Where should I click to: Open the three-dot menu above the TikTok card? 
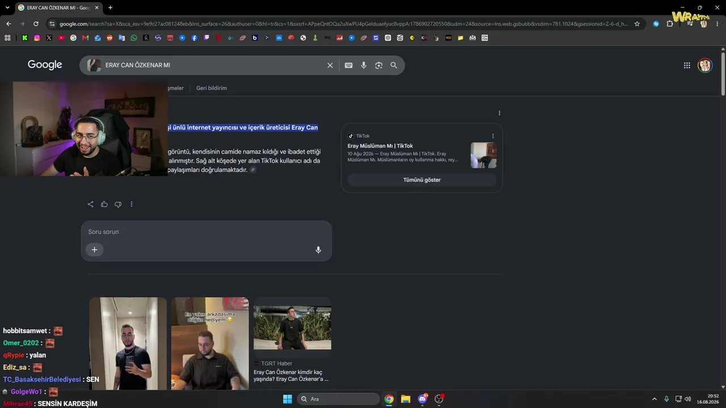point(499,113)
